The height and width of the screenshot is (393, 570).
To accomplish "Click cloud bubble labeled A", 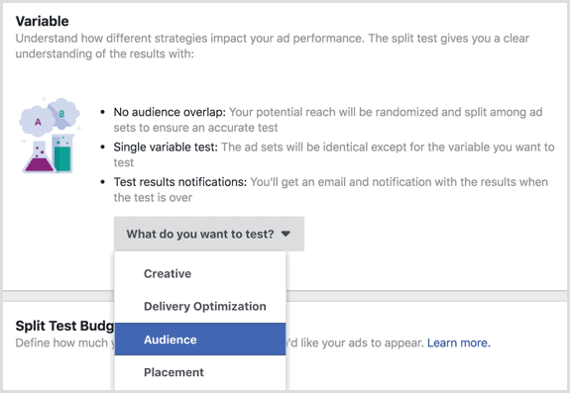I will tap(38, 121).
